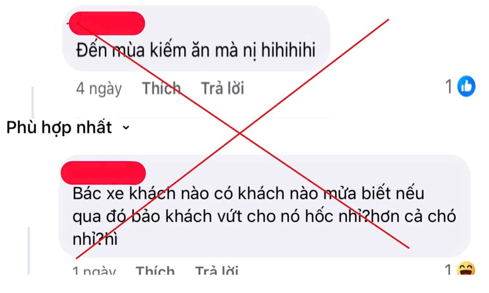Click the redacted name on first comment
Screen dimensions: 489x293
[107, 23]
